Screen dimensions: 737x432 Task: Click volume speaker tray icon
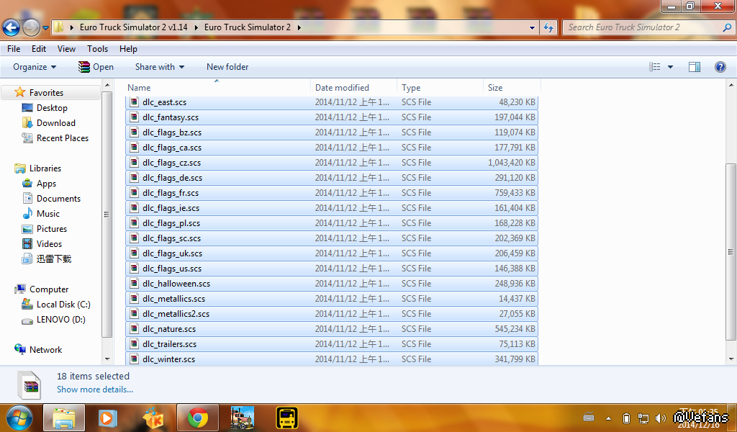[x=661, y=418]
